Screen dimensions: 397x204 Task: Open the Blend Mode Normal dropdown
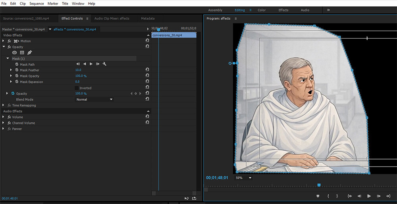(94, 99)
